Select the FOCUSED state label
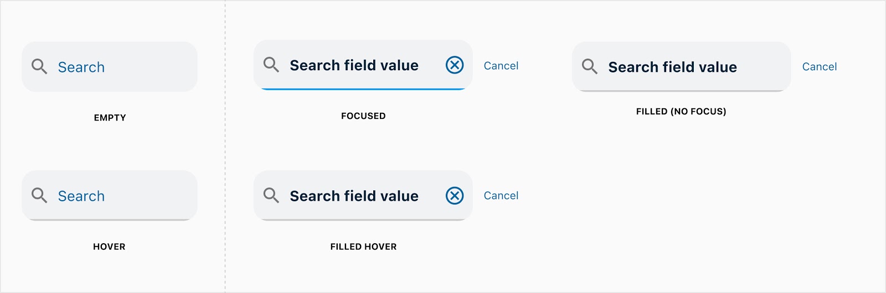This screenshot has height=293, width=886. click(x=363, y=116)
